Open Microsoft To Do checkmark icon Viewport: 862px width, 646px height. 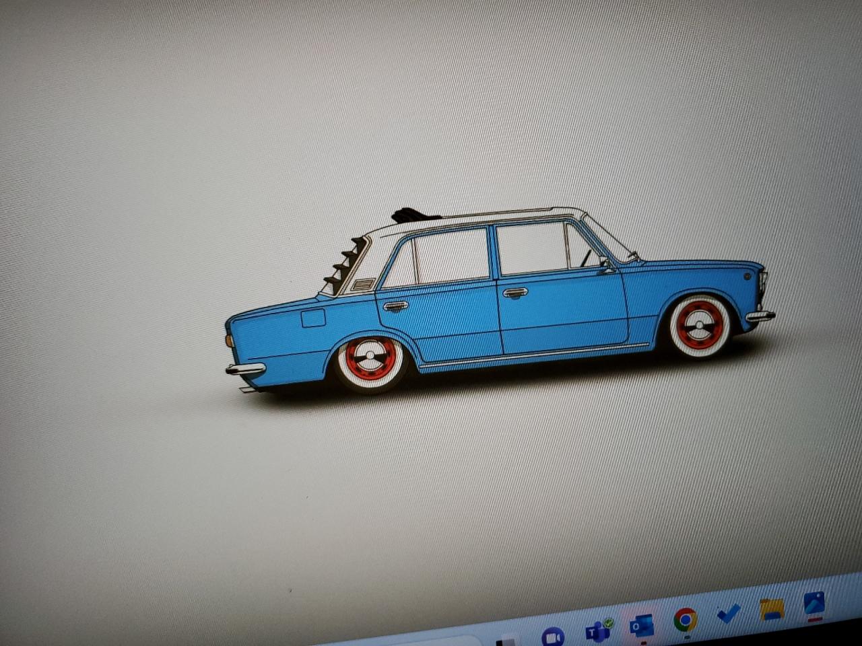tap(728, 614)
